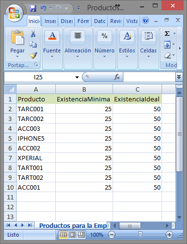The height and width of the screenshot is (244, 187).
Task: Select the ExistenciaMinima header cell
Action: [84, 99]
